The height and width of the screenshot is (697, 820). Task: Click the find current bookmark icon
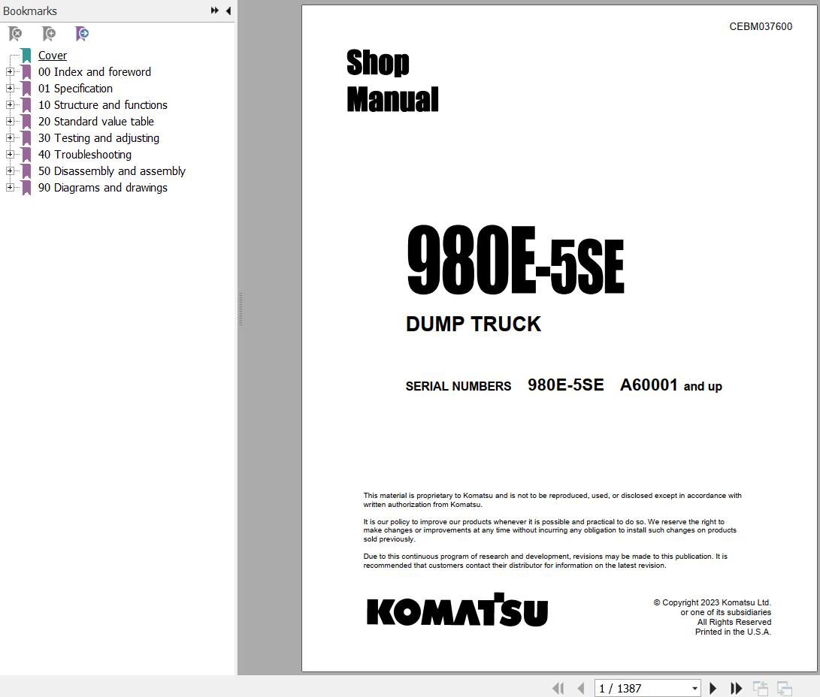tap(82, 34)
